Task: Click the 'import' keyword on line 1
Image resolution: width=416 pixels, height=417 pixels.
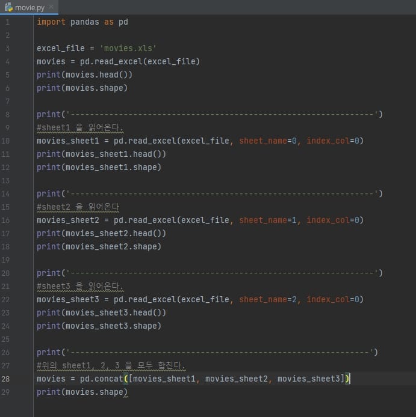Action: click(x=51, y=22)
